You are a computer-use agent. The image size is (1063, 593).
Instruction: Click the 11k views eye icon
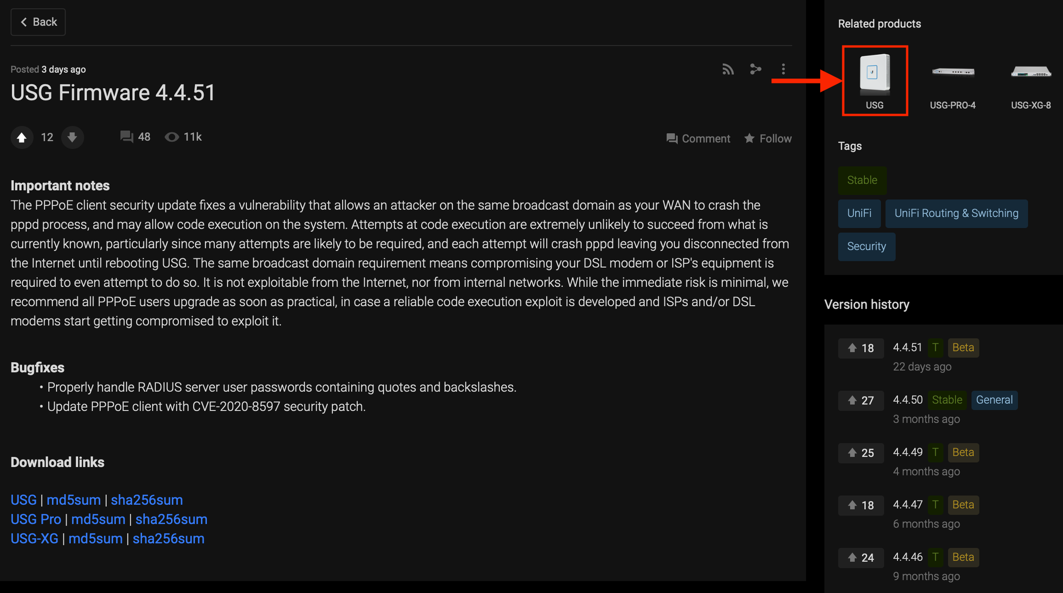[x=171, y=137]
